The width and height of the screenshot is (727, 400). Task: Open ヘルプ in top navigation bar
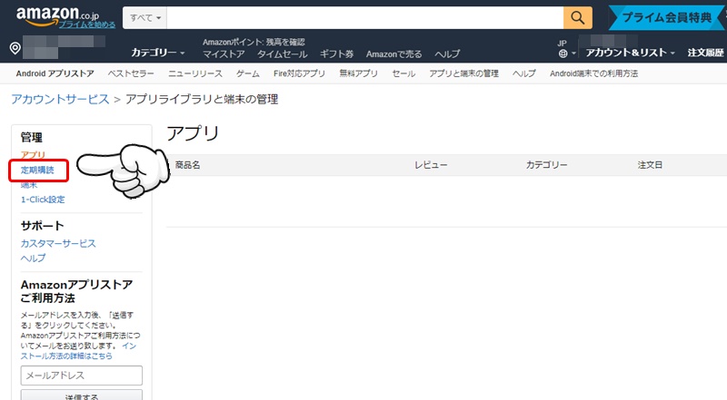click(x=447, y=54)
